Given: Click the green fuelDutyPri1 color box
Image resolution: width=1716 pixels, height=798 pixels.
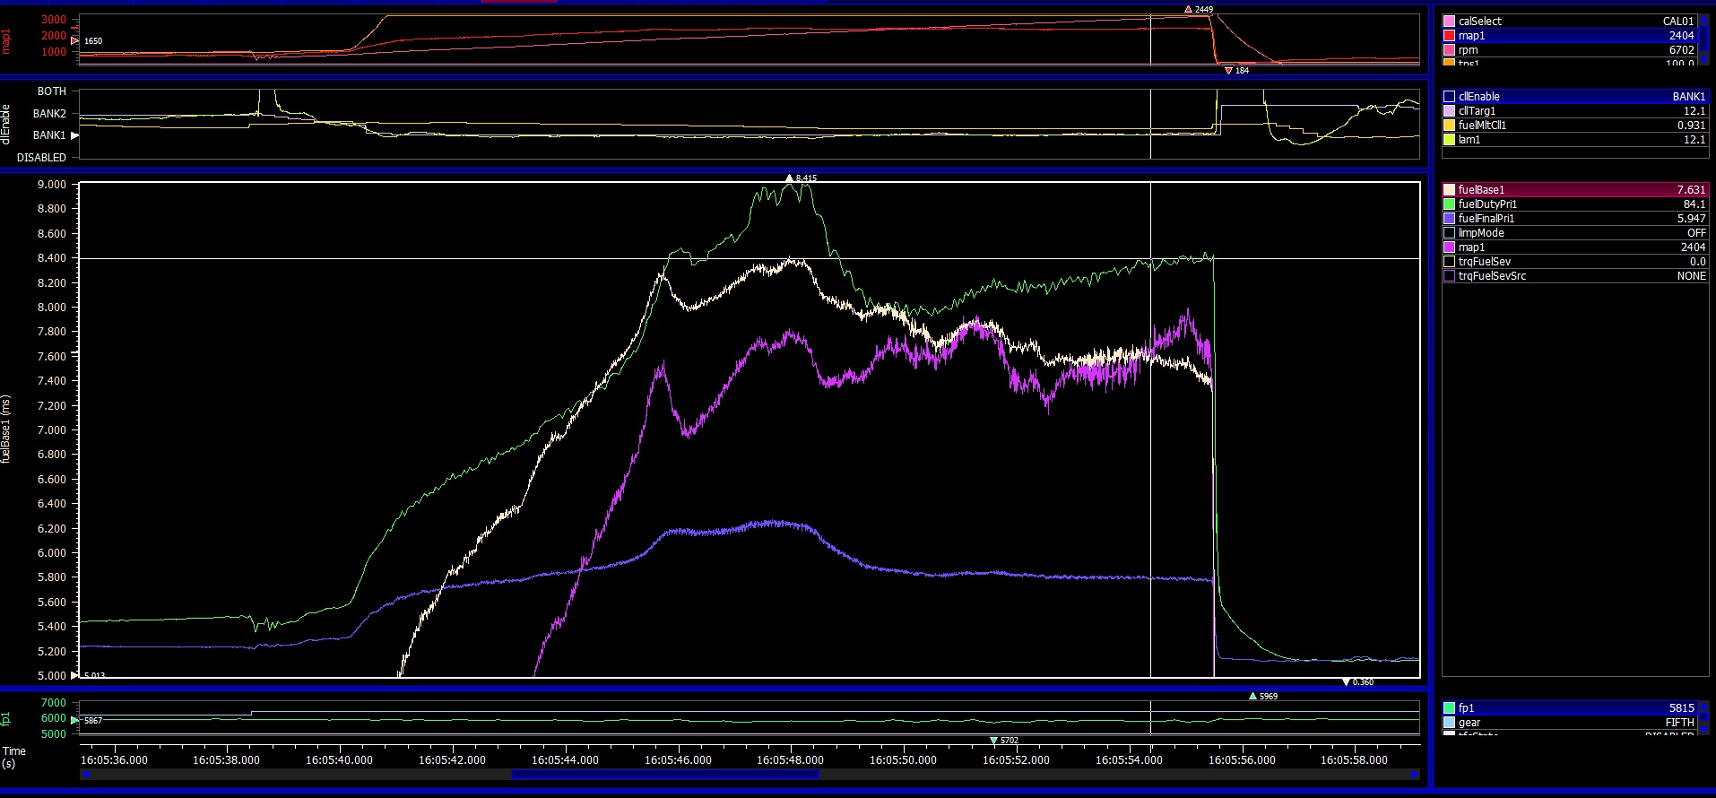Looking at the screenshot, I should tap(1449, 204).
